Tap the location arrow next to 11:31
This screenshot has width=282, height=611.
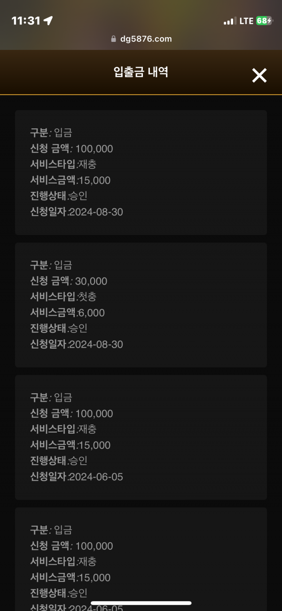tap(48, 21)
